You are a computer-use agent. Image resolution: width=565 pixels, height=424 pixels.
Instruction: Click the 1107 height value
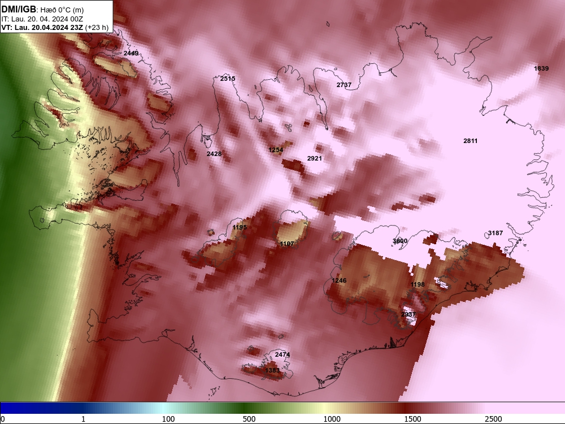point(287,244)
